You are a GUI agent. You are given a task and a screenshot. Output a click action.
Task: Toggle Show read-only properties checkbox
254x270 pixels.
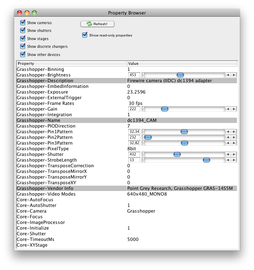pyautogui.click(x=85, y=35)
